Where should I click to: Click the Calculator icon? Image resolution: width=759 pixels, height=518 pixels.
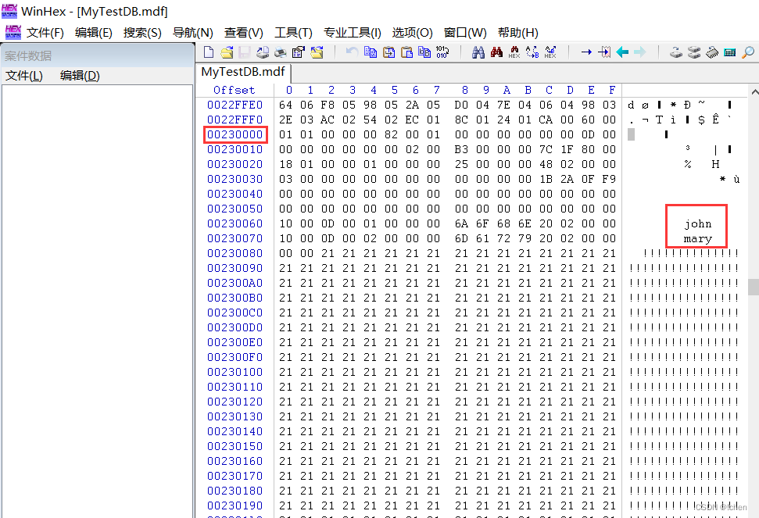730,52
